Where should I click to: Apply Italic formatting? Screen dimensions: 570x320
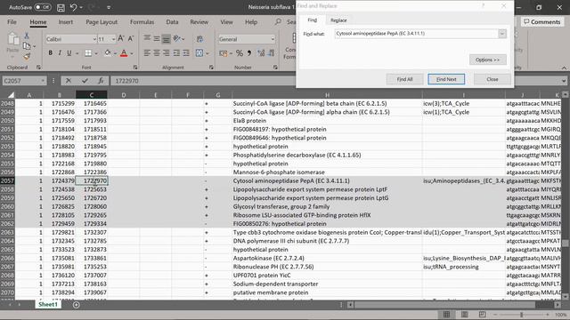pos(60,53)
